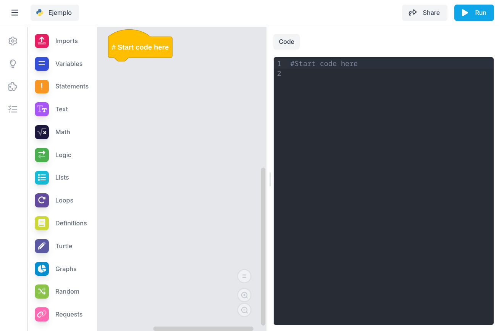Select the Variables category icon
Viewport: 499px width, 331px height.
pyautogui.click(x=42, y=64)
